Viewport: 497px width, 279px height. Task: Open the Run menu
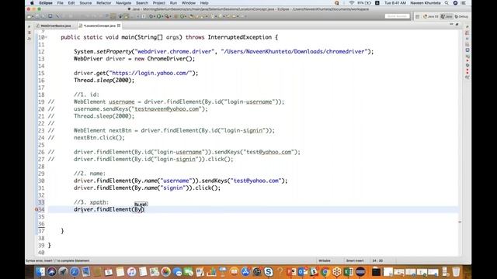[x=173, y=3]
